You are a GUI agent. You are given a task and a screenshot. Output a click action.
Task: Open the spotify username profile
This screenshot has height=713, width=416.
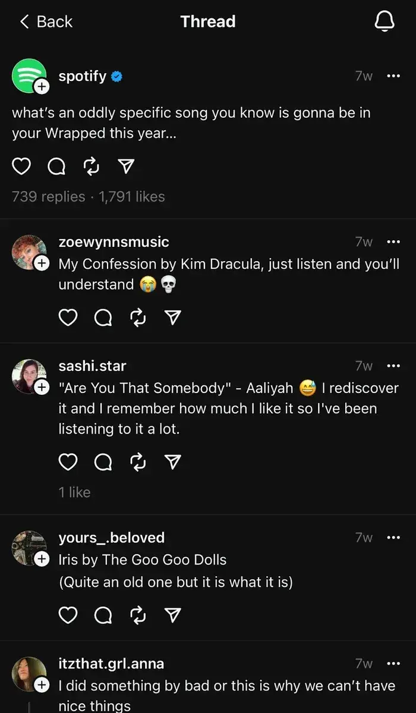click(83, 76)
